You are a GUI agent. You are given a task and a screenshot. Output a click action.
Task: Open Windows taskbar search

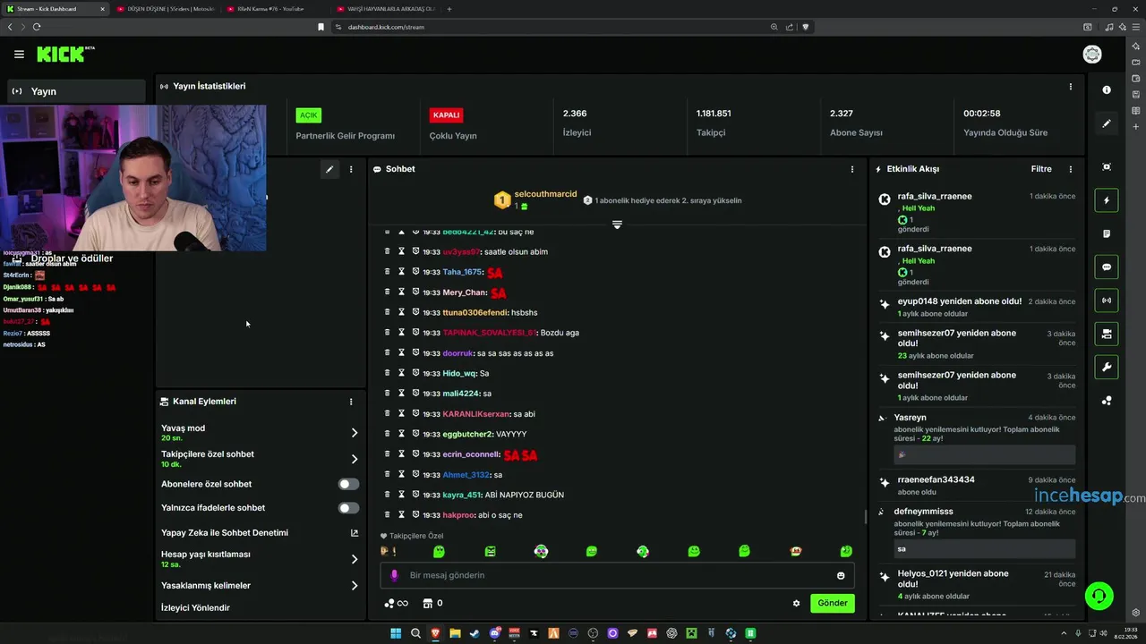[415, 633]
